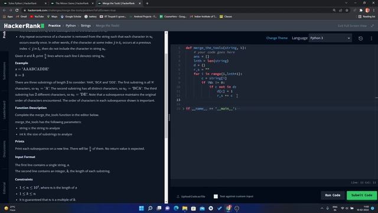Open Microsoft Store from the taskbar
The image size is (378, 213).
tap(193, 208)
